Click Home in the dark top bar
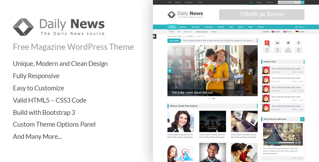Image resolution: width=319 pixels, height=162 pixels. coord(169,2)
